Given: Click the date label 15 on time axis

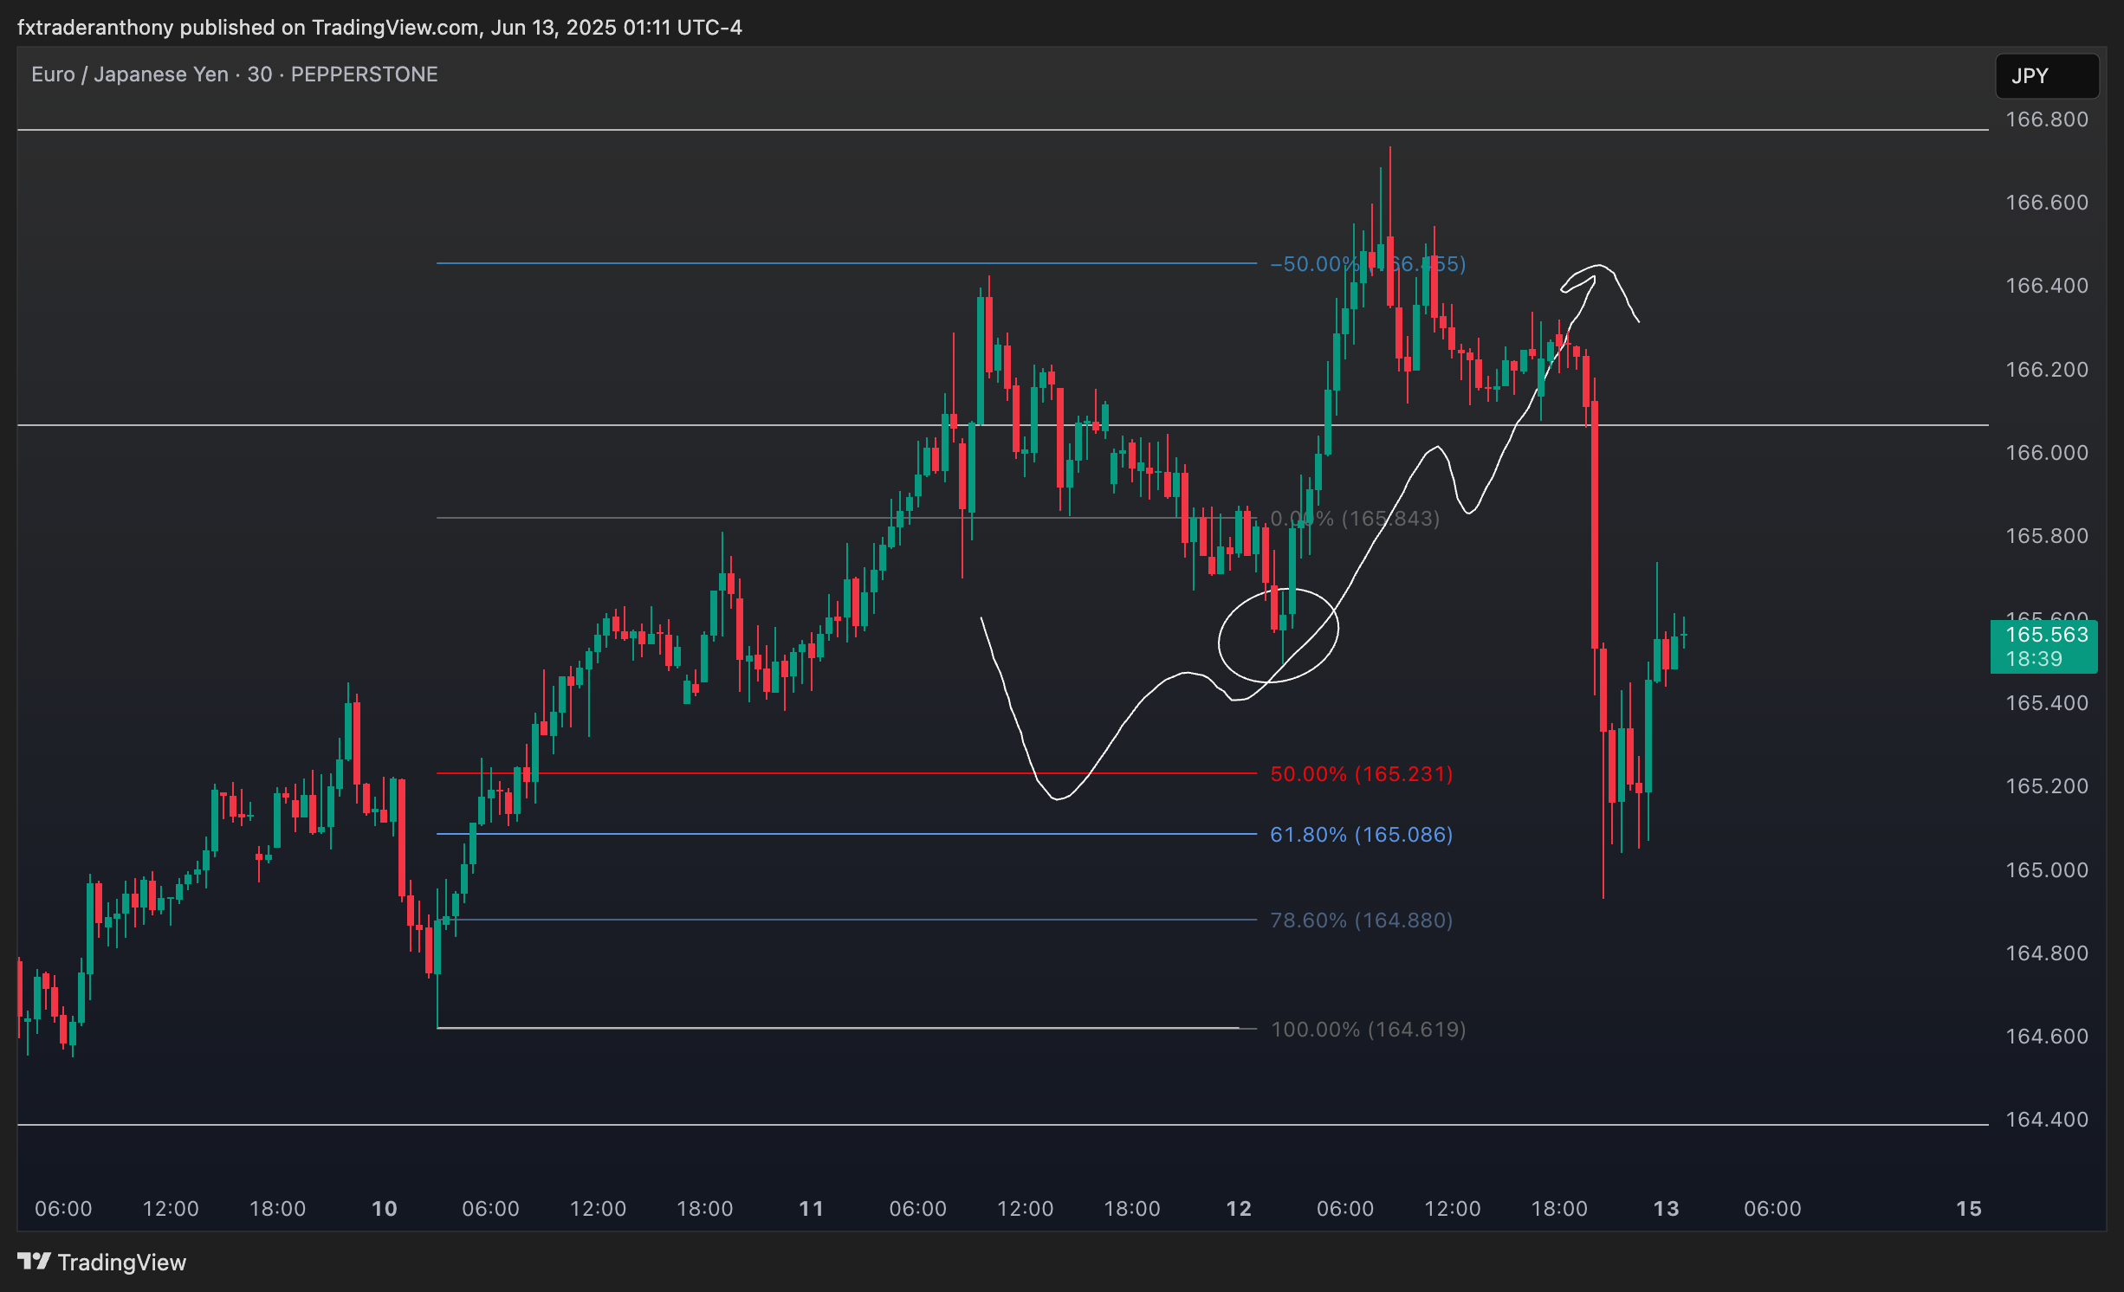Looking at the screenshot, I should click(1969, 1209).
